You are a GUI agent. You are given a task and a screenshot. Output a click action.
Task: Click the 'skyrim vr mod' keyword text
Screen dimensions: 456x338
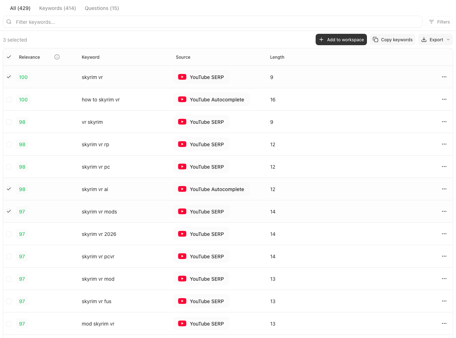pos(98,279)
